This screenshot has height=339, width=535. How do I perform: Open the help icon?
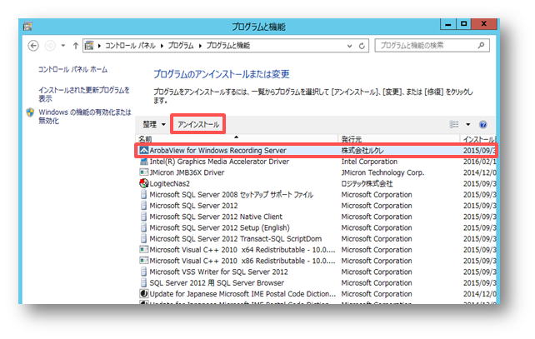point(482,124)
